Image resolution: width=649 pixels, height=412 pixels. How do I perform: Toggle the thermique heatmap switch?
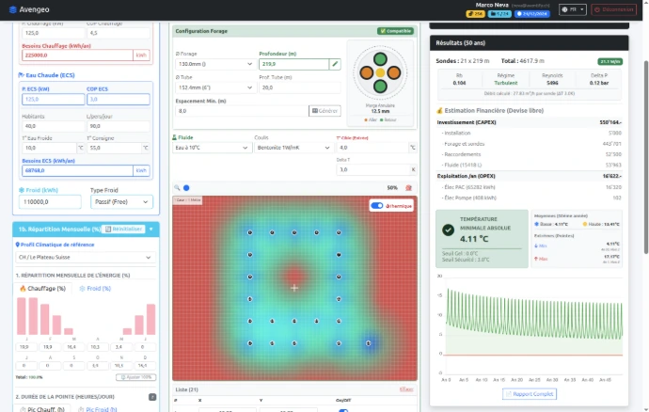pos(376,205)
